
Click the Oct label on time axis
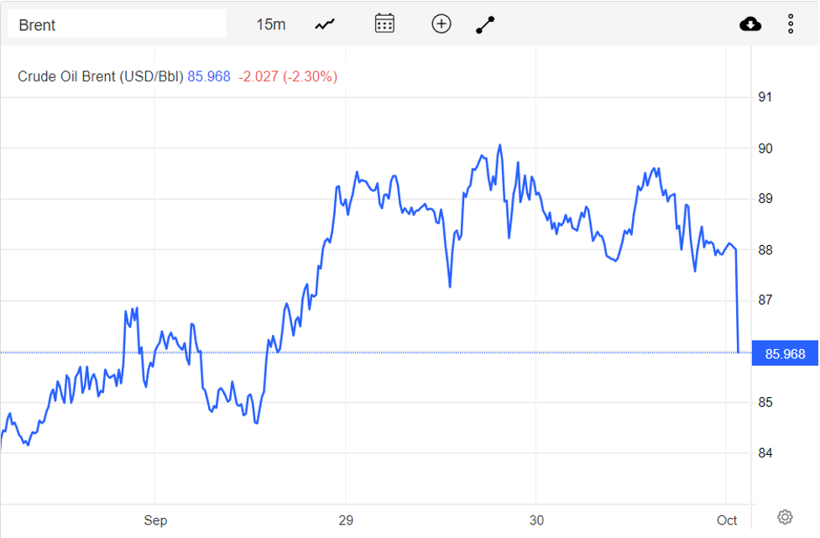click(727, 520)
